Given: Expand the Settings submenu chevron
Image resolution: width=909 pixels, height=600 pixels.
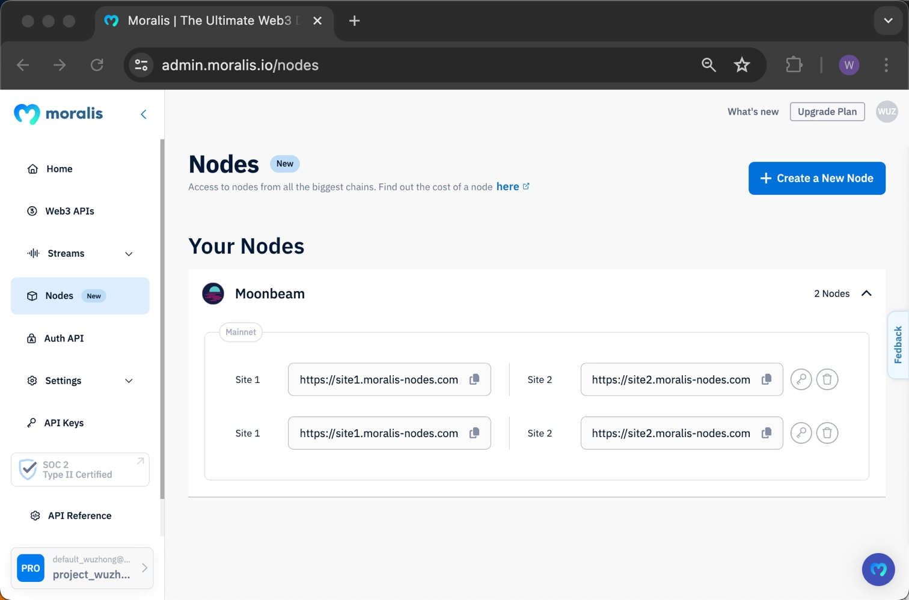Looking at the screenshot, I should pos(129,381).
